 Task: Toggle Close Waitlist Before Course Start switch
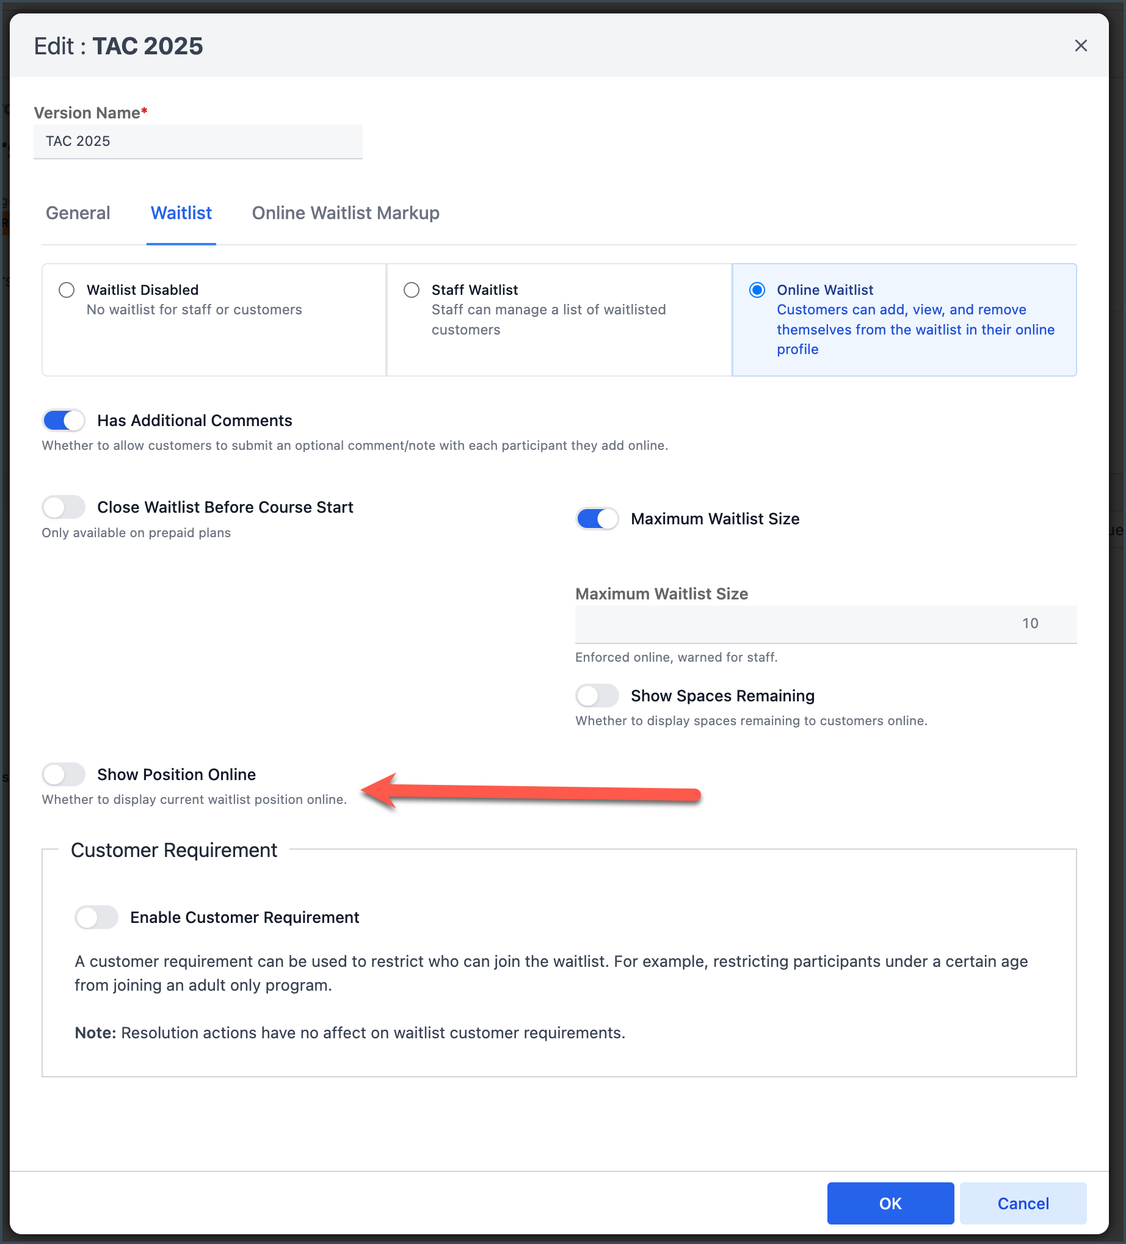[64, 507]
